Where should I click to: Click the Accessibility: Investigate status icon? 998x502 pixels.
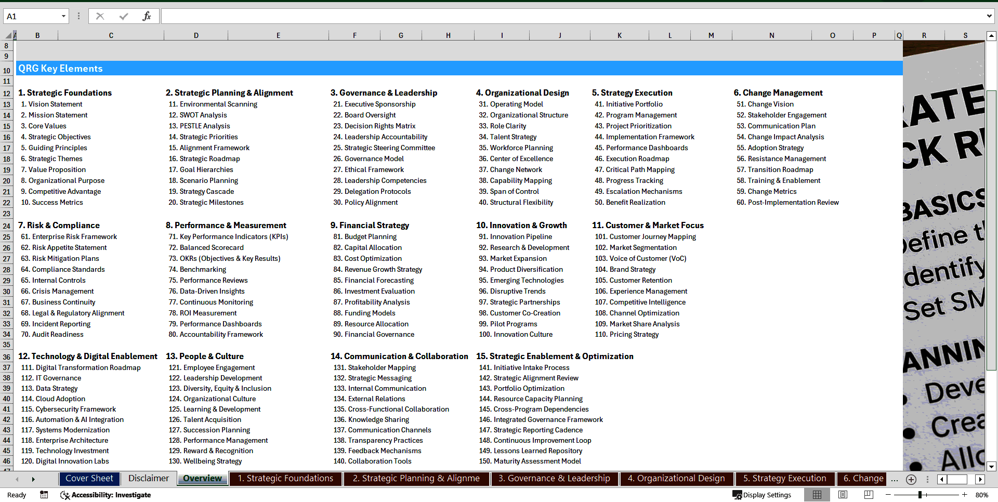pyautogui.click(x=106, y=495)
